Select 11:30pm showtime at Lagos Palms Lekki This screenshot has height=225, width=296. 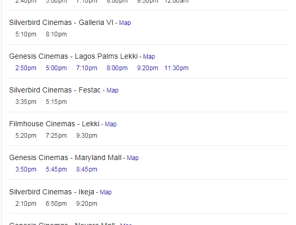tap(176, 68)
